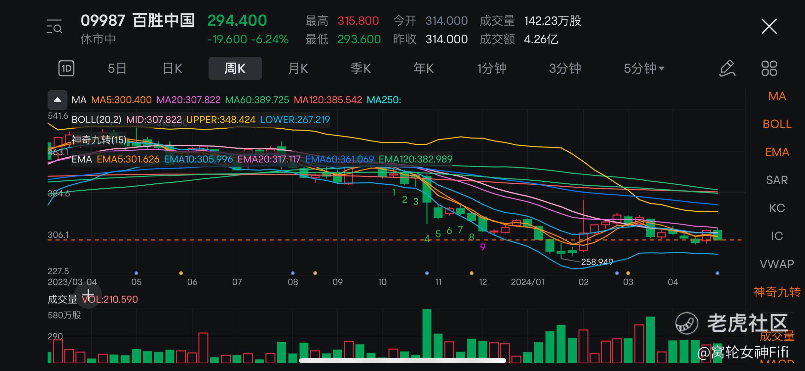The image size is (805, 371).
Task: Open the stock search list icon
Action: point(54,26)
